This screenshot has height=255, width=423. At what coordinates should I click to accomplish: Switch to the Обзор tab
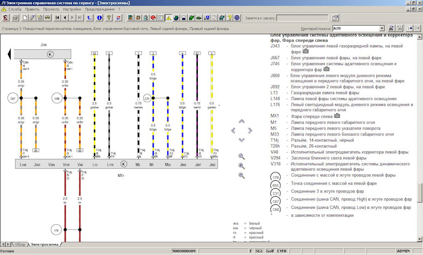[x=20, y=244]
